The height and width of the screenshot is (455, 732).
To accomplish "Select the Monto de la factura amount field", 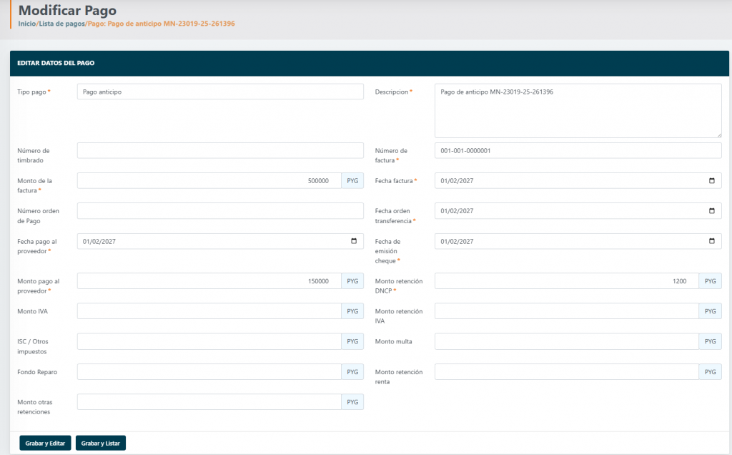I will click(209, 181).
